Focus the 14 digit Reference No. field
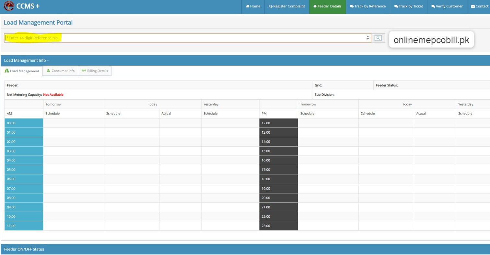Viewport: 490px width, 255px height. [185, 38]
